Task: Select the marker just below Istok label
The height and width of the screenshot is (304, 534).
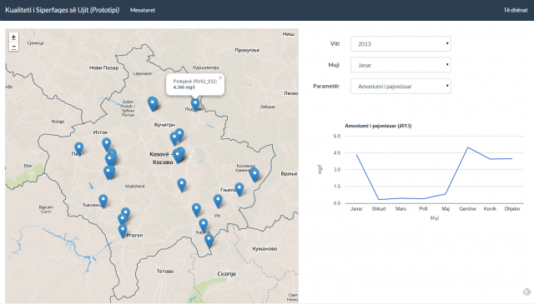Action: [x=107, y=145]
